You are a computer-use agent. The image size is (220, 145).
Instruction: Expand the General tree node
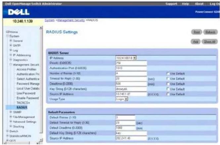pyautogui.click(x=11, y=41)
